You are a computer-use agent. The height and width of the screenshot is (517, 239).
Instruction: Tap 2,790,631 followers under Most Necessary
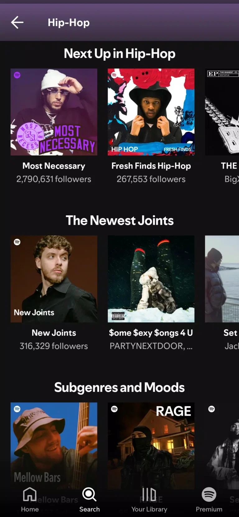click(x=54, y=179)
